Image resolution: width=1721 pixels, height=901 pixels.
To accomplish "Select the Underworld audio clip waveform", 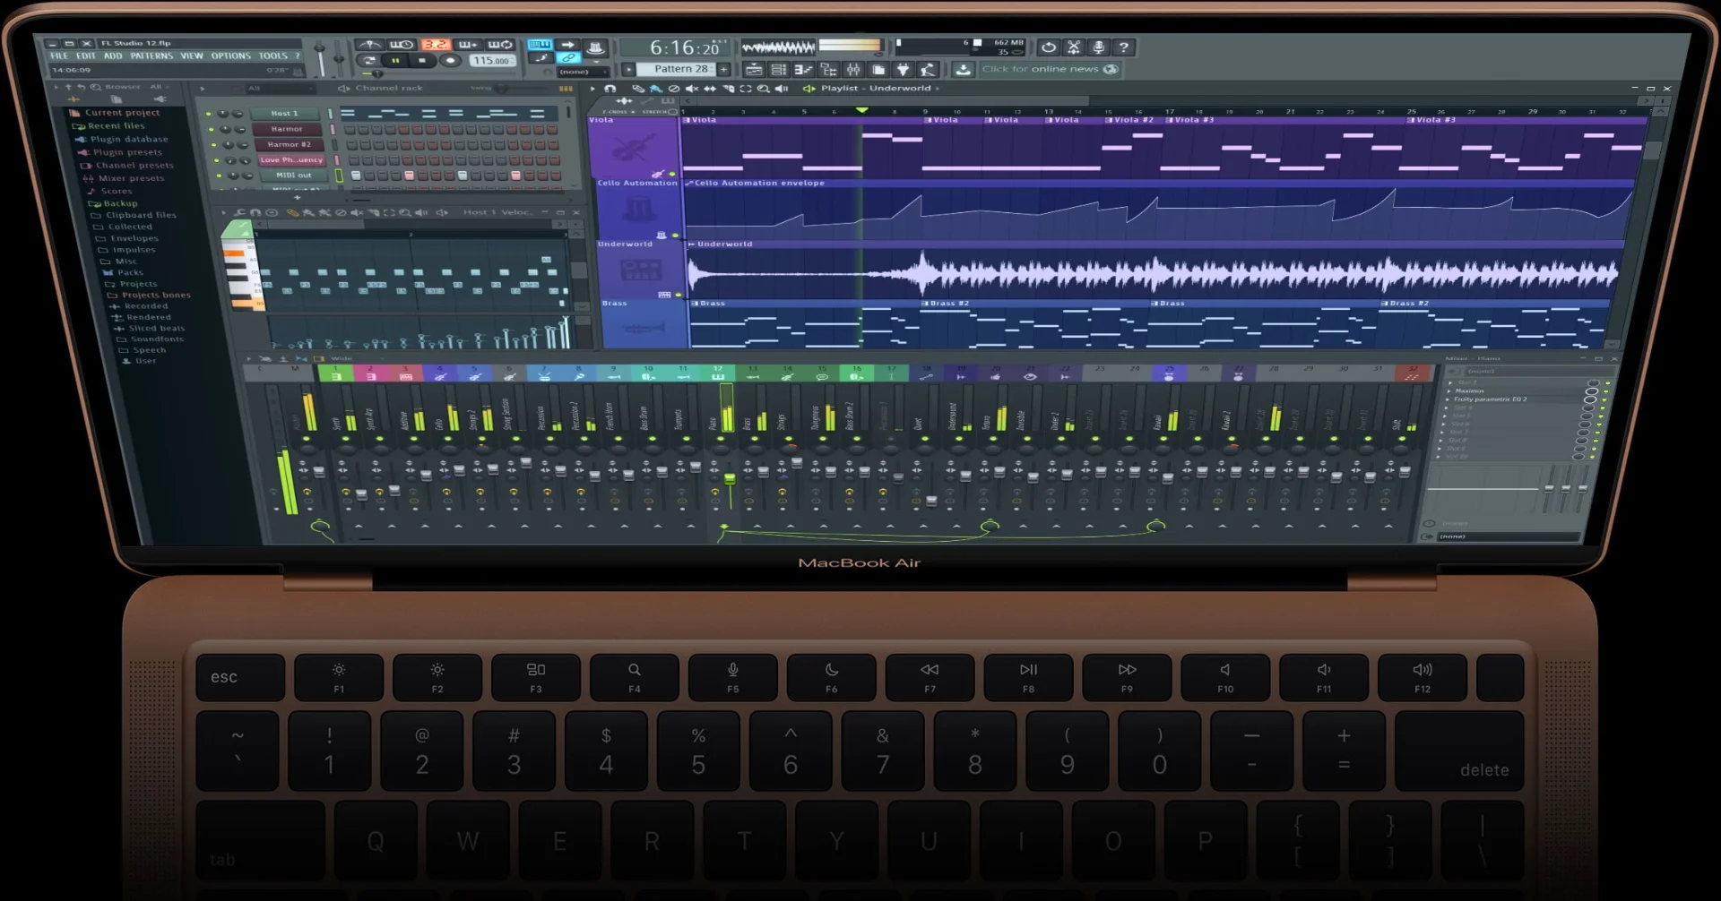I will [x=1153, y=273].
